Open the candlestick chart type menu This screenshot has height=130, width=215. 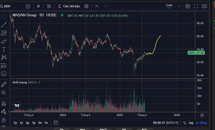(x=49, y=6)
